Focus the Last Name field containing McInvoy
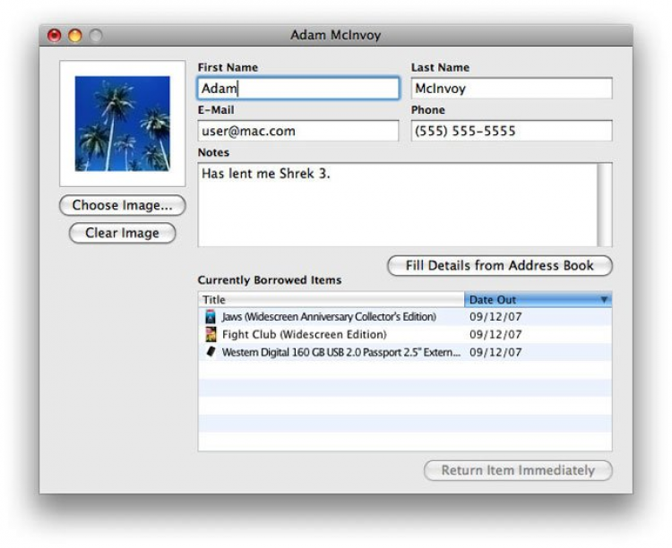 tap(512, 89)
